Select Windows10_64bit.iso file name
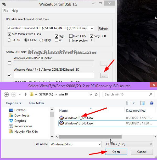 79,123
